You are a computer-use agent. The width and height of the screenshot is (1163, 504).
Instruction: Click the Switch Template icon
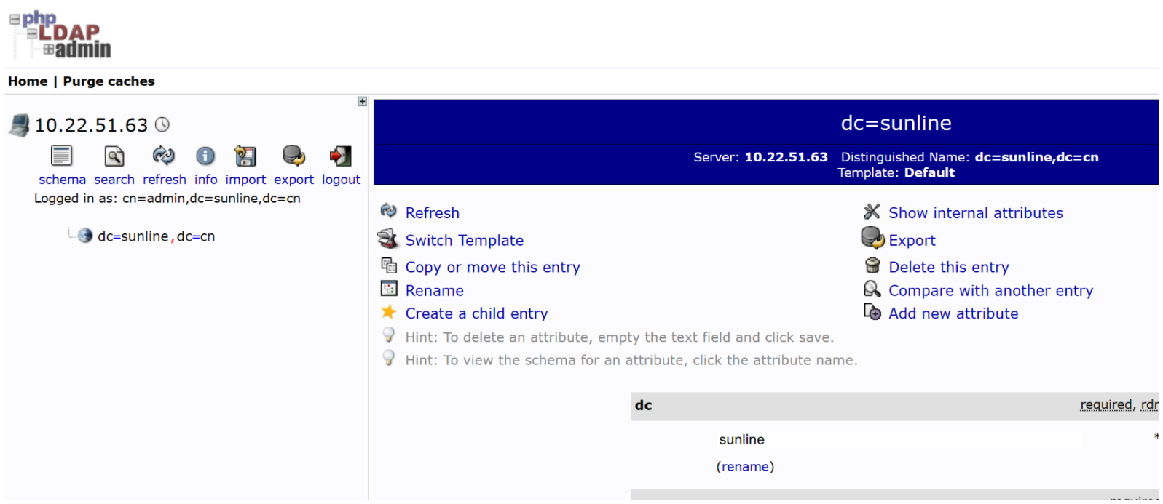(x=387, y=239)
